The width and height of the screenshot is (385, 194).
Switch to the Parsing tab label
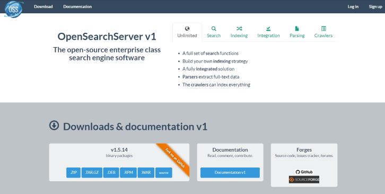click(x=297, y=36)
